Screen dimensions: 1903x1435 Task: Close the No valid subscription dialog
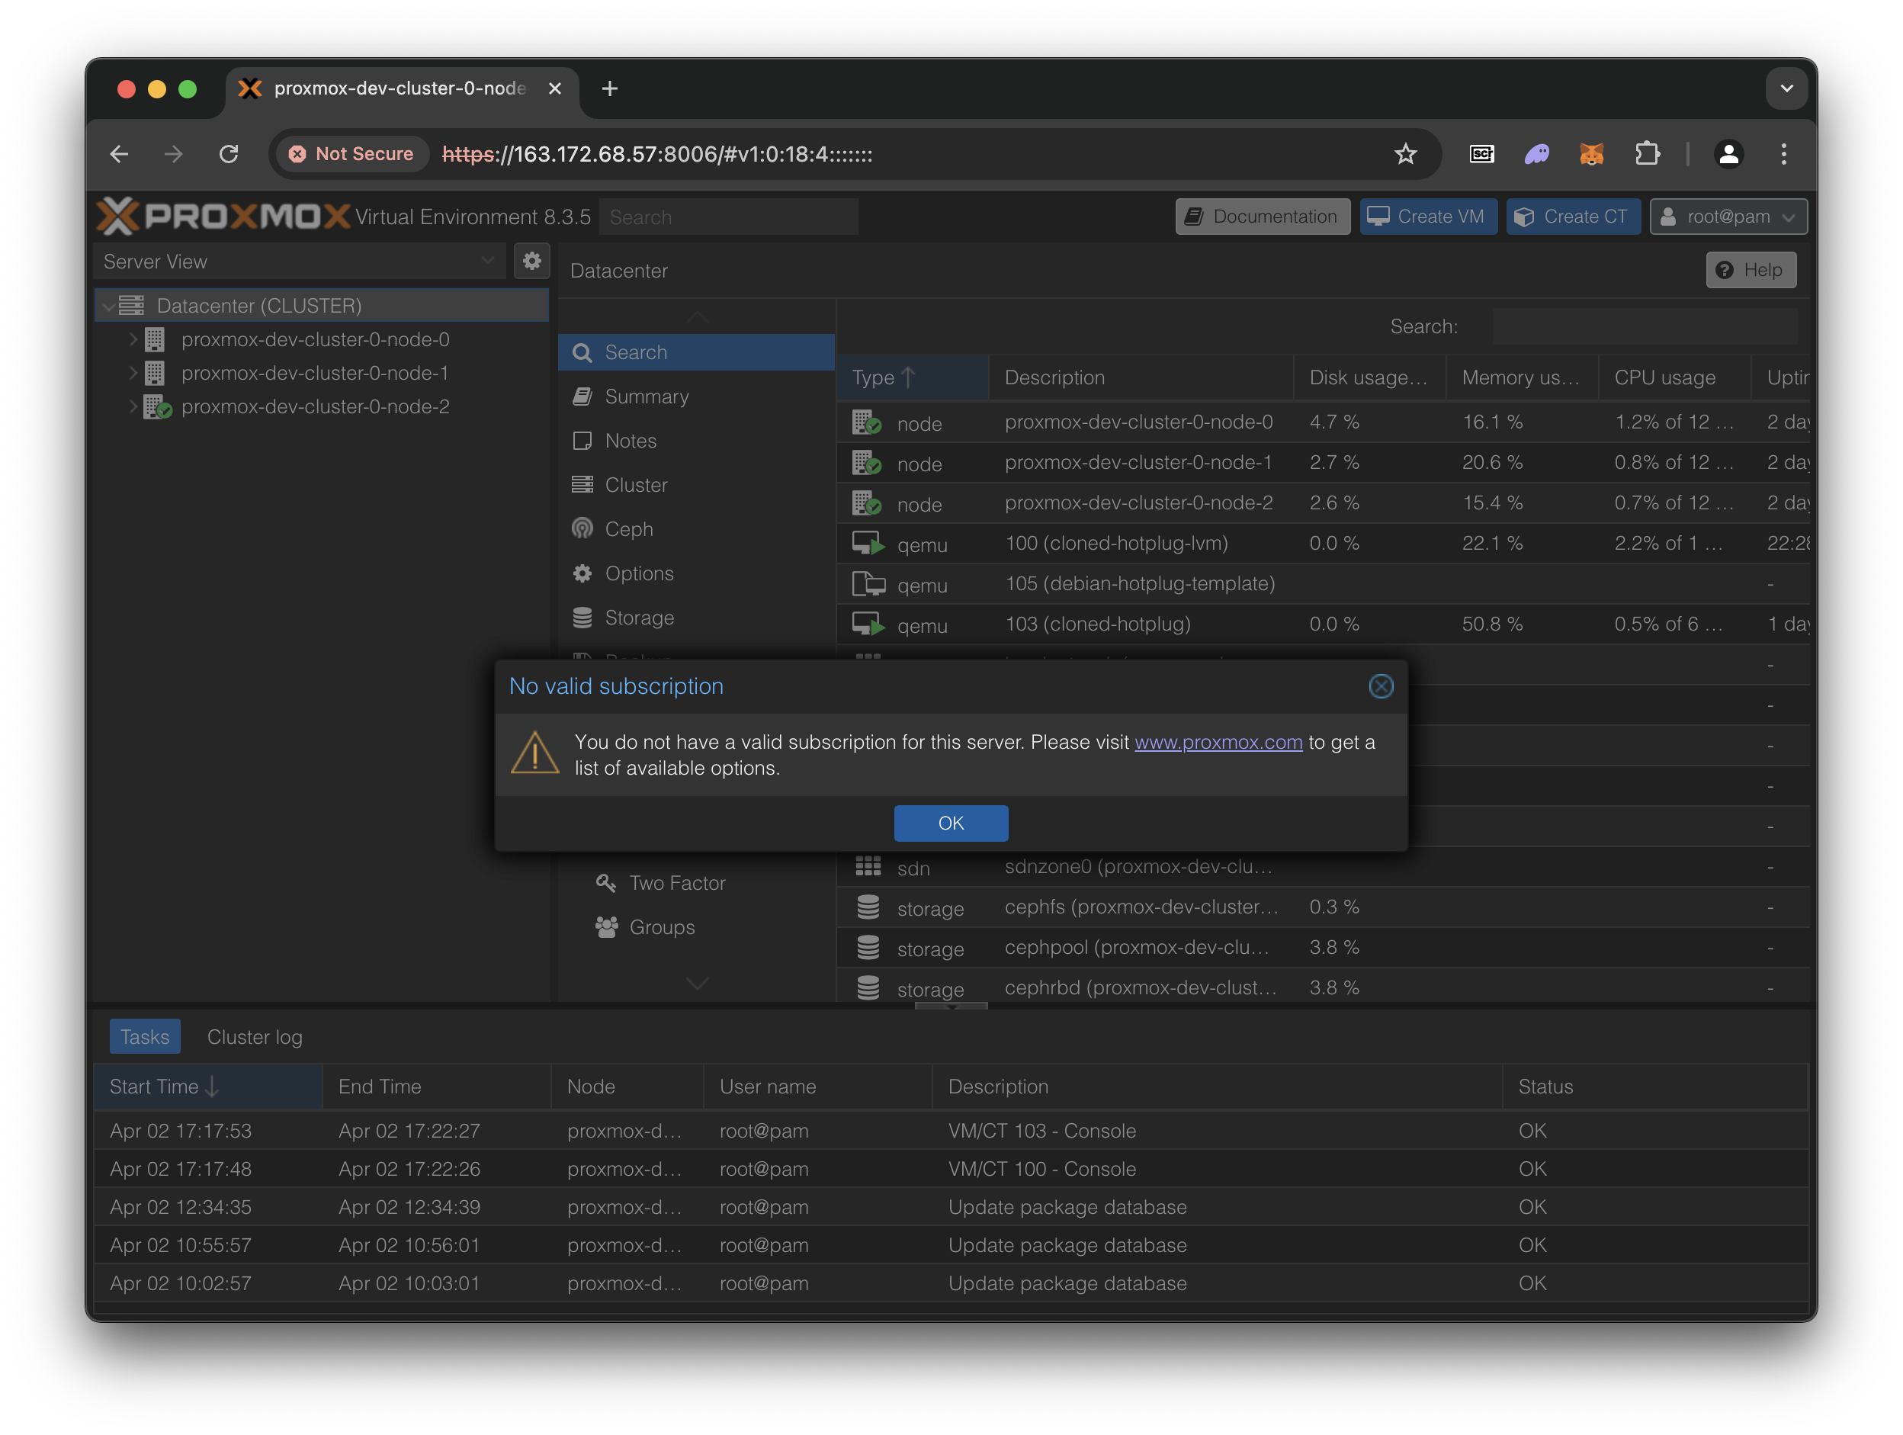click(1380, 685)
